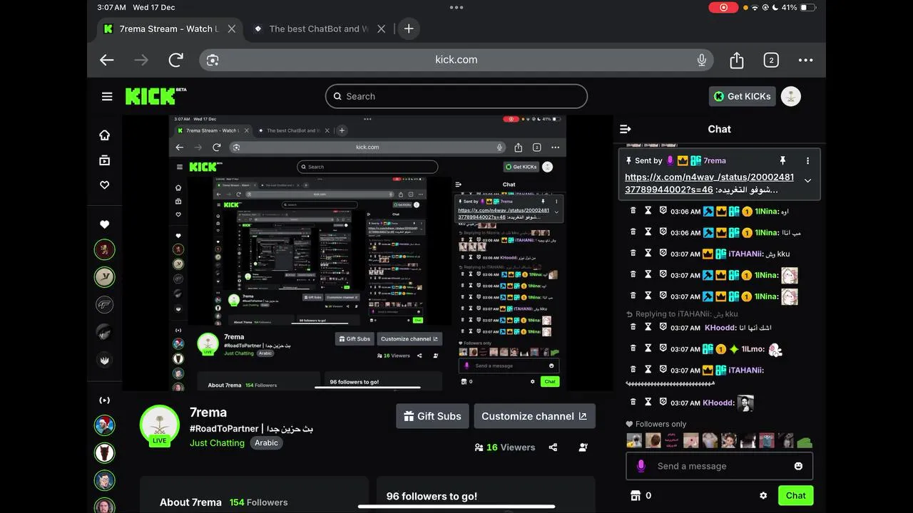The image size is (913, 513).
Task: Unpin the pinned chat message
Action: click(x=782, y=160)
